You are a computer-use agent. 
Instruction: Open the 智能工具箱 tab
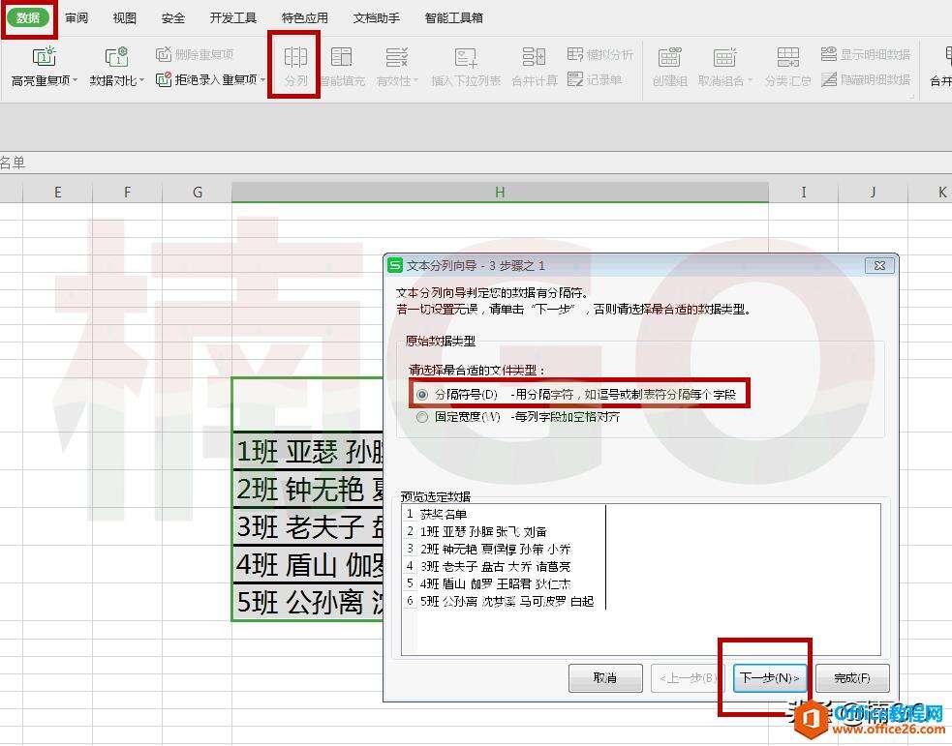tap(453, 16)
